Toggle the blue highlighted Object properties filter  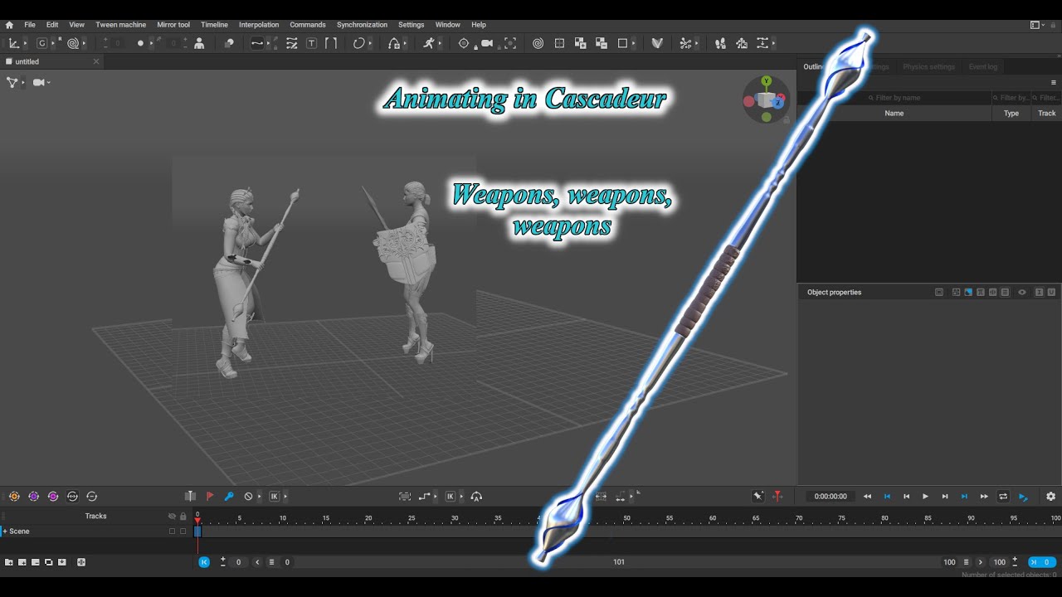click(968, 292)
